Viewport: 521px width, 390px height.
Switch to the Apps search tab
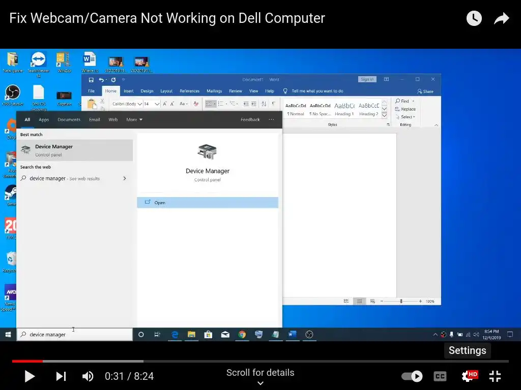[x=44, y=120]
